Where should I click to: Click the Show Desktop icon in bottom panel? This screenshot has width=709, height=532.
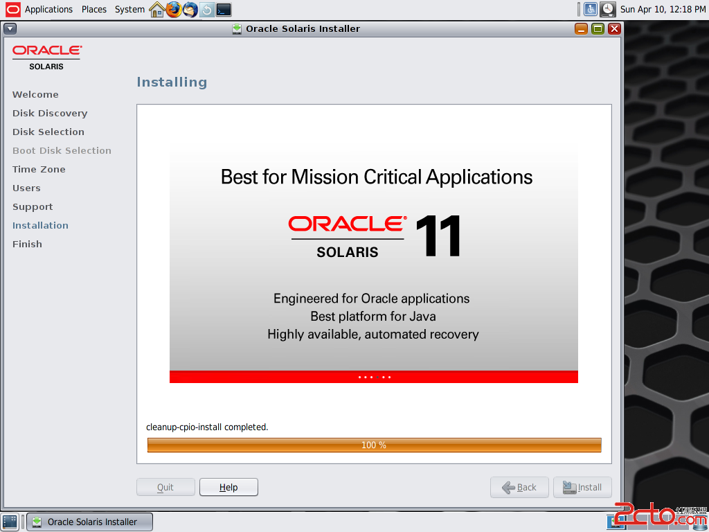tap(10, 522)
